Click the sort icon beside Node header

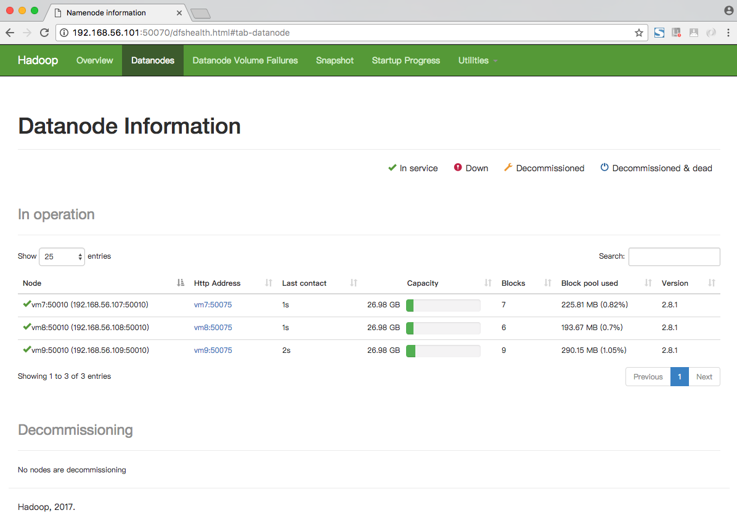tap(180, 283)
